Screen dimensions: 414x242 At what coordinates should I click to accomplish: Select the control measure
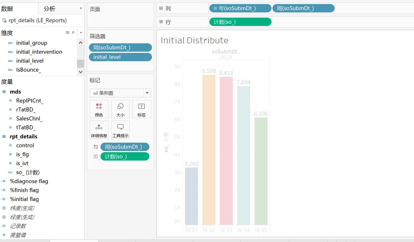tap(25, 146)
